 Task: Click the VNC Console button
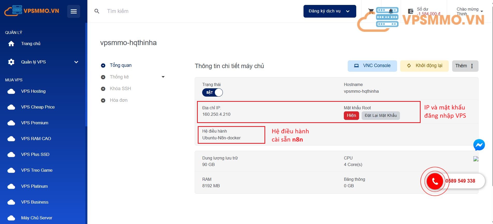pos(372,66)
